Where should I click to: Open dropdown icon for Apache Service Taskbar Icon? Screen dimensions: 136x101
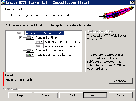(30, 55)
